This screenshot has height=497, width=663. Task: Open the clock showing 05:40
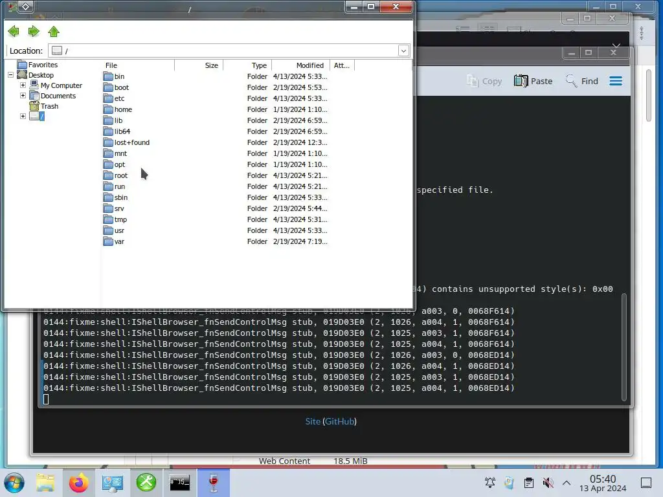click(x=603, y=483)
